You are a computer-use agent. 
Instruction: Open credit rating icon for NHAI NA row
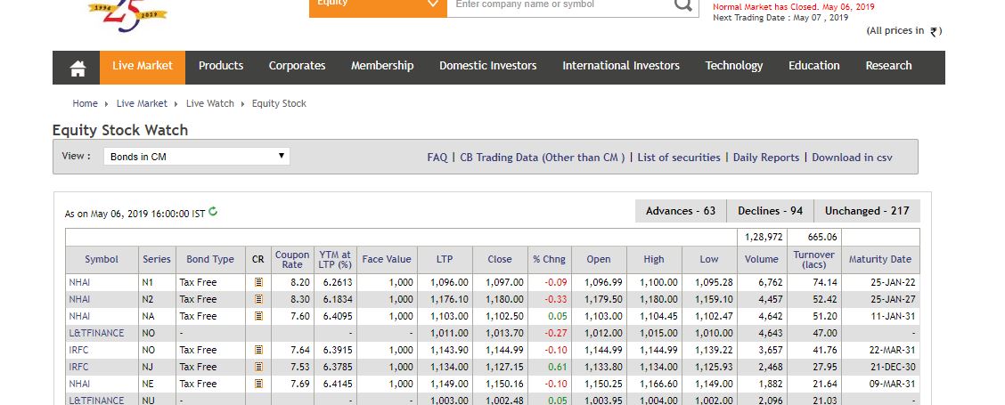[x=258, y=316]
